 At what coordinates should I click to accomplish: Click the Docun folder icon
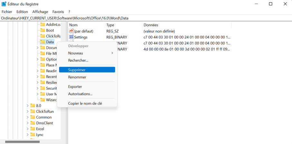coord(42,48)
